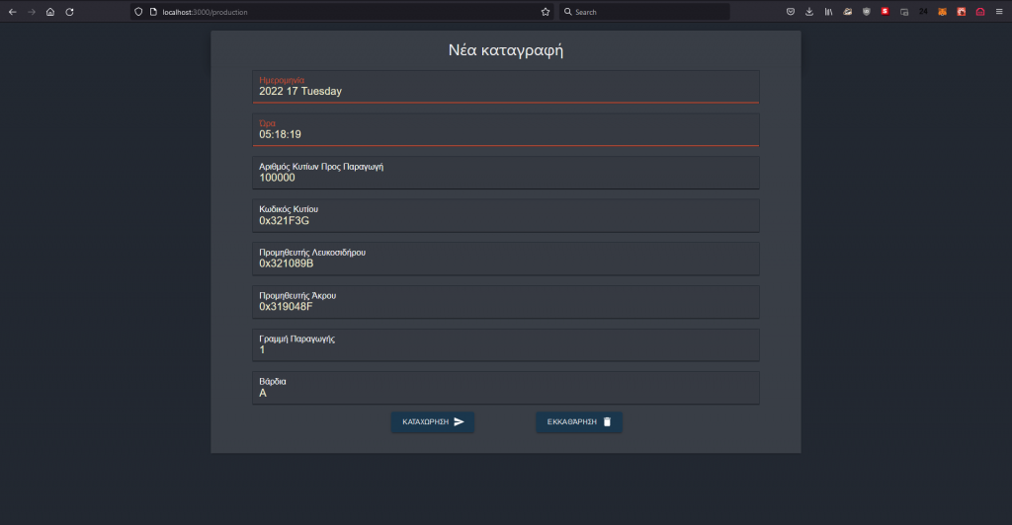Open the Firefox hamburger menu
The height and width of the screenshot is (525, 1012).
coord(998,12)
